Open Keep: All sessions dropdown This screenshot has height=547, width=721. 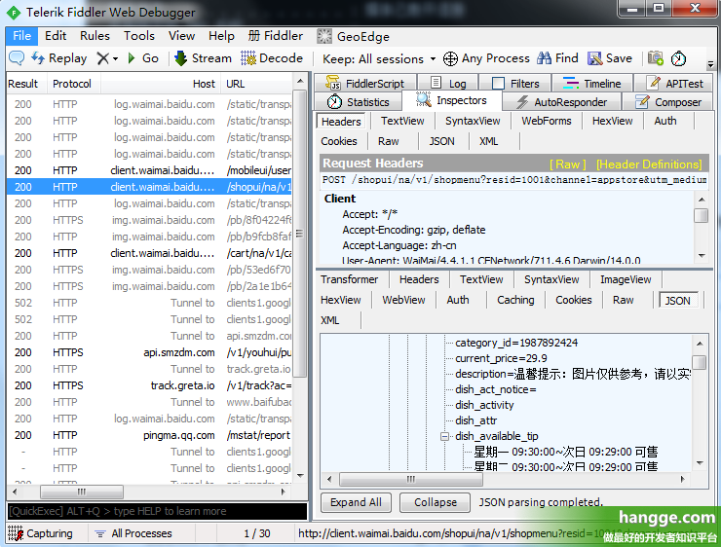coord(379,58)
